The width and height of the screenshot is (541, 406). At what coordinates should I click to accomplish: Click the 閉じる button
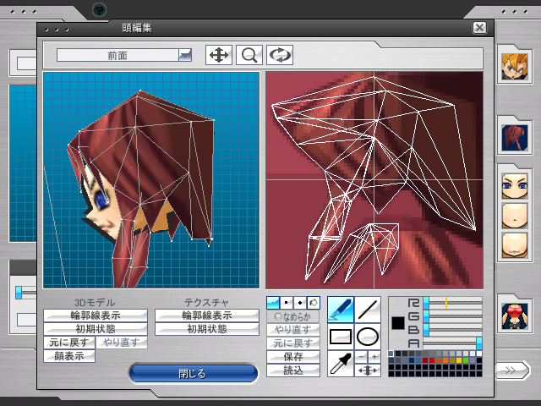193,373
